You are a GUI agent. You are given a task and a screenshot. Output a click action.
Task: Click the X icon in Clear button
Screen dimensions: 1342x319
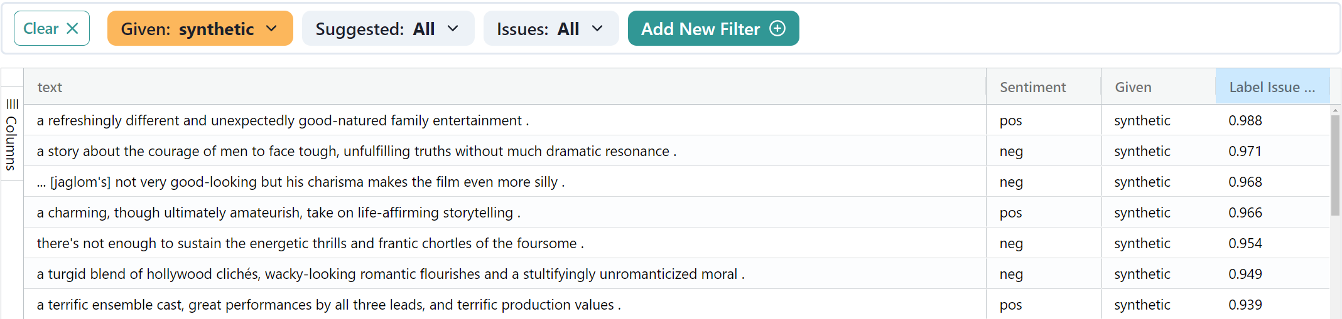tap(73, 28)
